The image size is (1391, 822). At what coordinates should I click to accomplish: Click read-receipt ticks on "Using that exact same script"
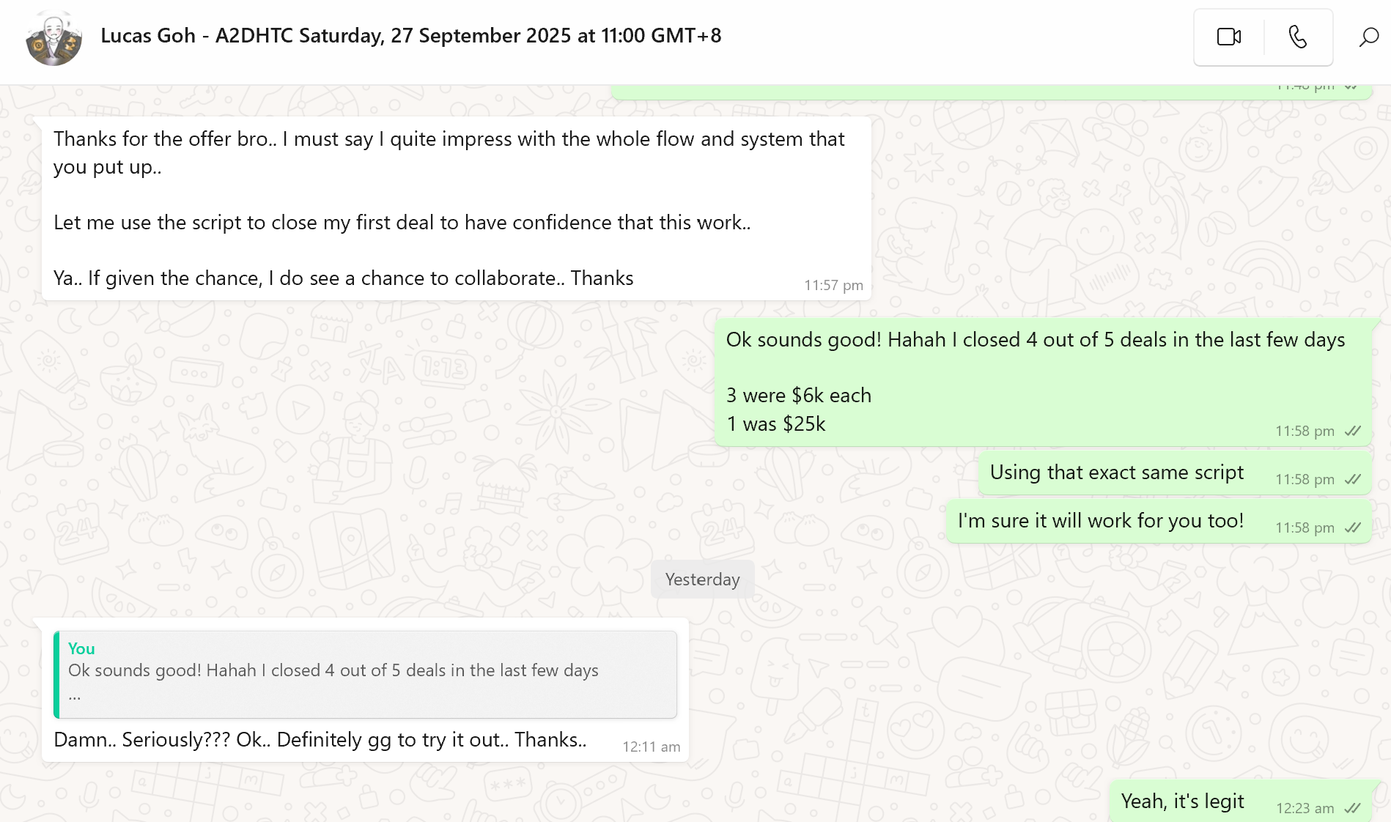click(1353, 480)
